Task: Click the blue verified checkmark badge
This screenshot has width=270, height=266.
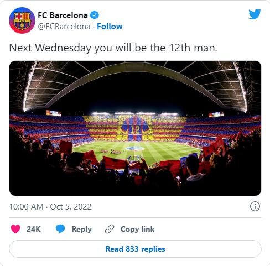Action: [94, 15]
